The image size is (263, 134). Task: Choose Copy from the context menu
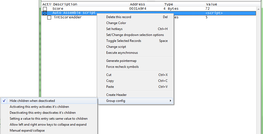click(x=110, y=81)
